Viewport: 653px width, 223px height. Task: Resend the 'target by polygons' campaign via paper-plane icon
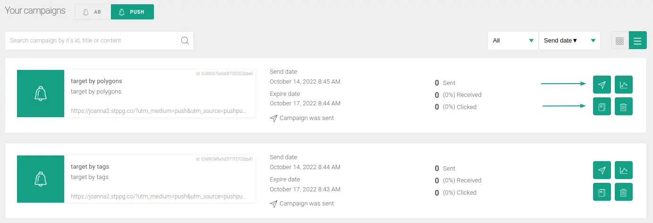[602, 85]
